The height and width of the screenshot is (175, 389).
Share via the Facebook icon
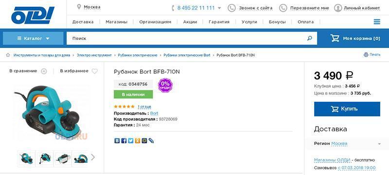click(x=124, y=141)
